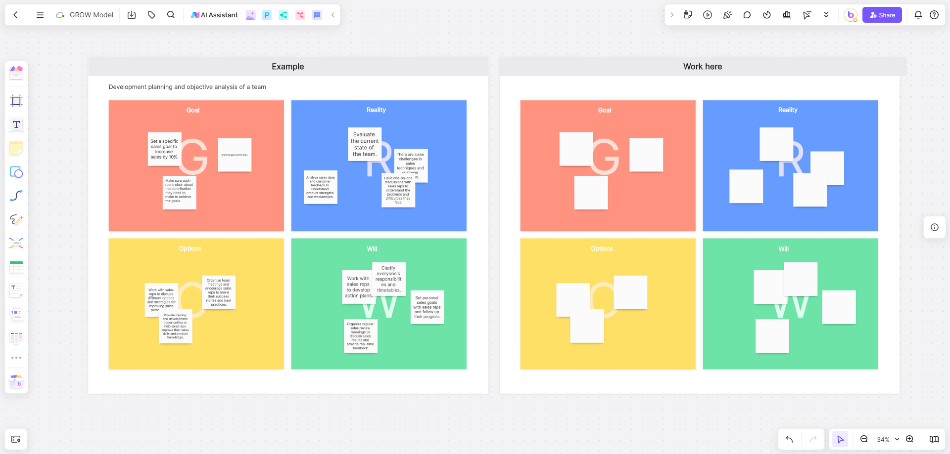Screen dimensions: 950x454
Task: Select the 'Provide training and development' note
Action: pos(176,327)
